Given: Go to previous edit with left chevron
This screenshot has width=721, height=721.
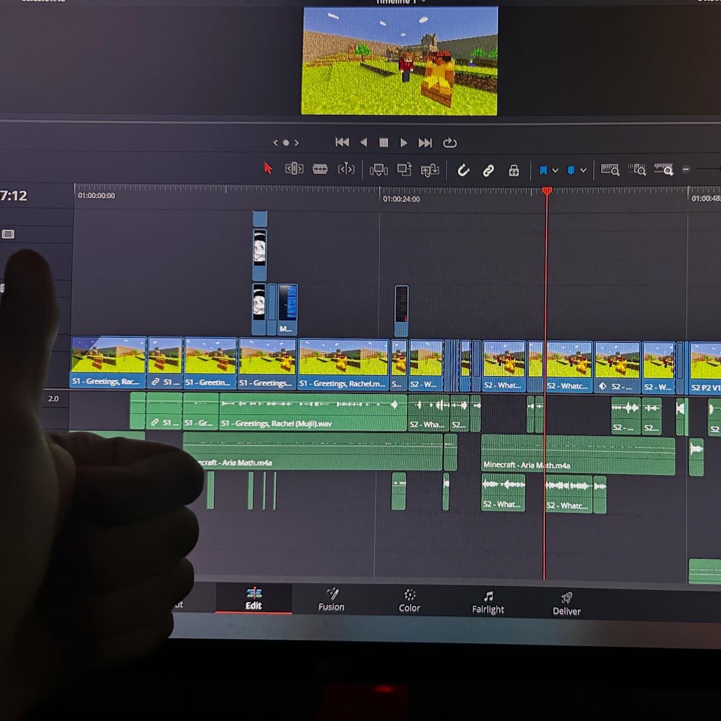Looking at the screenshot, I should (275, 142).
